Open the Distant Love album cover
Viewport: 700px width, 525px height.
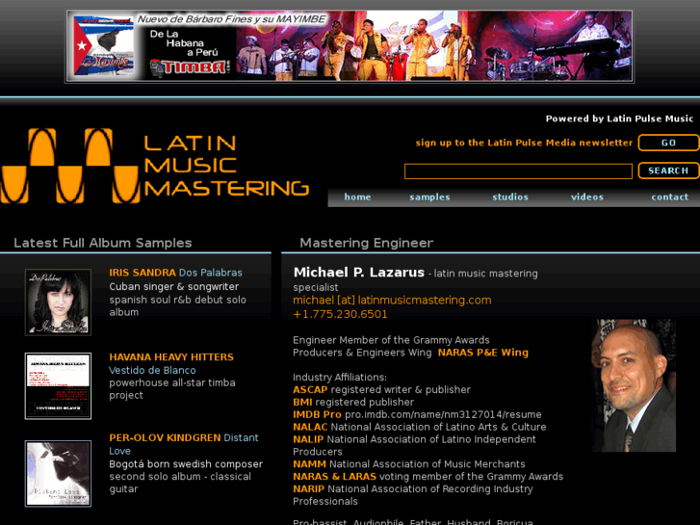tap(58, 474)
